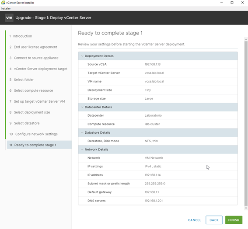Maximize the installer window
Screen dimensions: 248x229
[x=232, y=3]
